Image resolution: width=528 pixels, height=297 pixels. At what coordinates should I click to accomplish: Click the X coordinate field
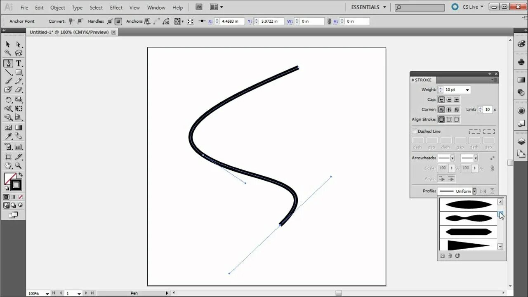pyautogui.click(x=232, y=21)
